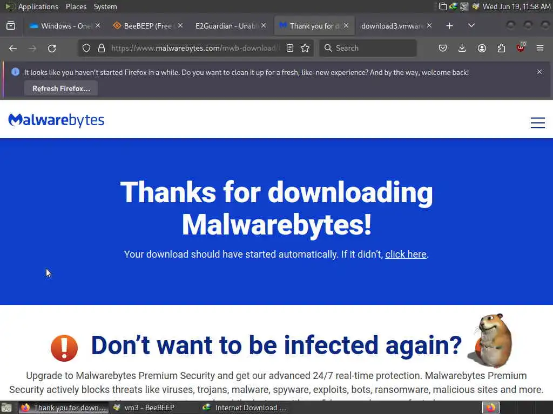Dismiss the Firefox refresh notification bar

pos(539,72)
